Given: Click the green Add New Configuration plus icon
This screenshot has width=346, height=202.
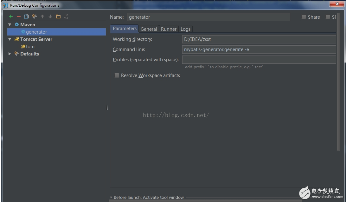Looking at the screenshot, I should click(11, 17).
